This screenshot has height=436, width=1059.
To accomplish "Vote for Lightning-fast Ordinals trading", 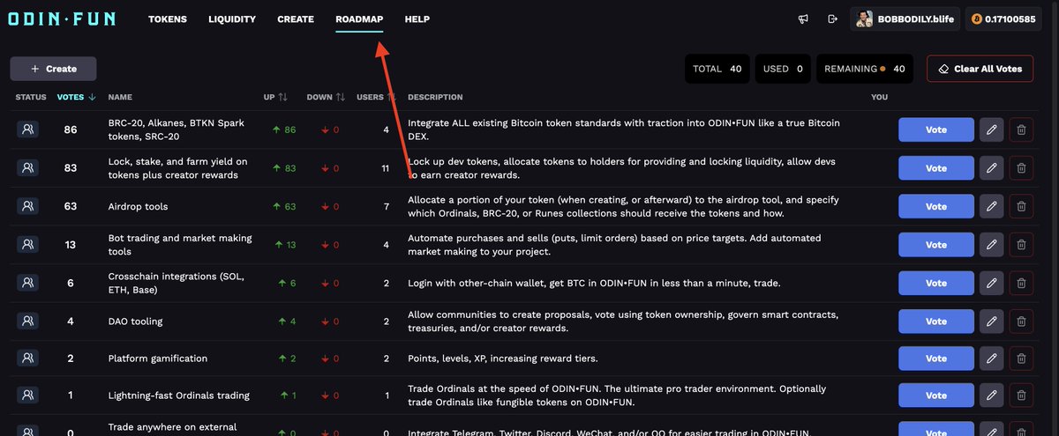I will click(936, 395).
